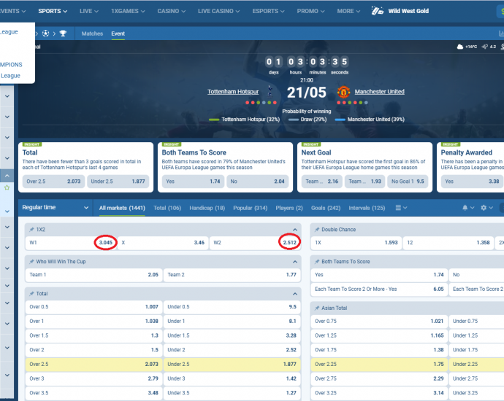Screen dimensions: 504x401
Task: Pick No Goal 1 in Next Goal card
Action: [408, 182]
